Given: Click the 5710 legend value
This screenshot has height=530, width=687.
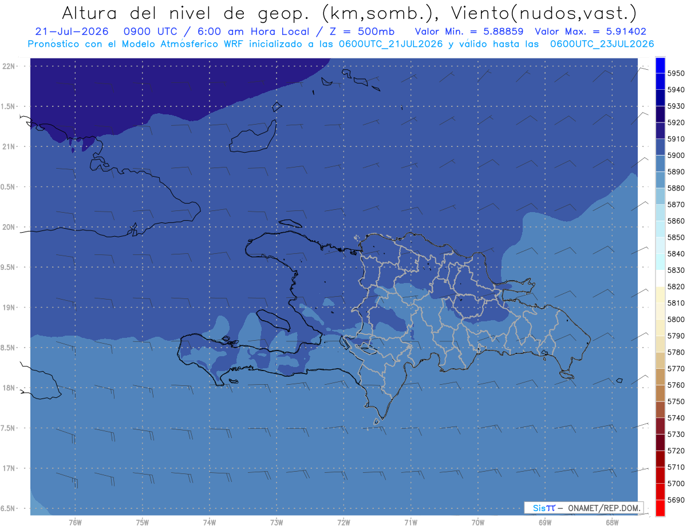Looking at the screenshot, I should [x=676, y=467].
